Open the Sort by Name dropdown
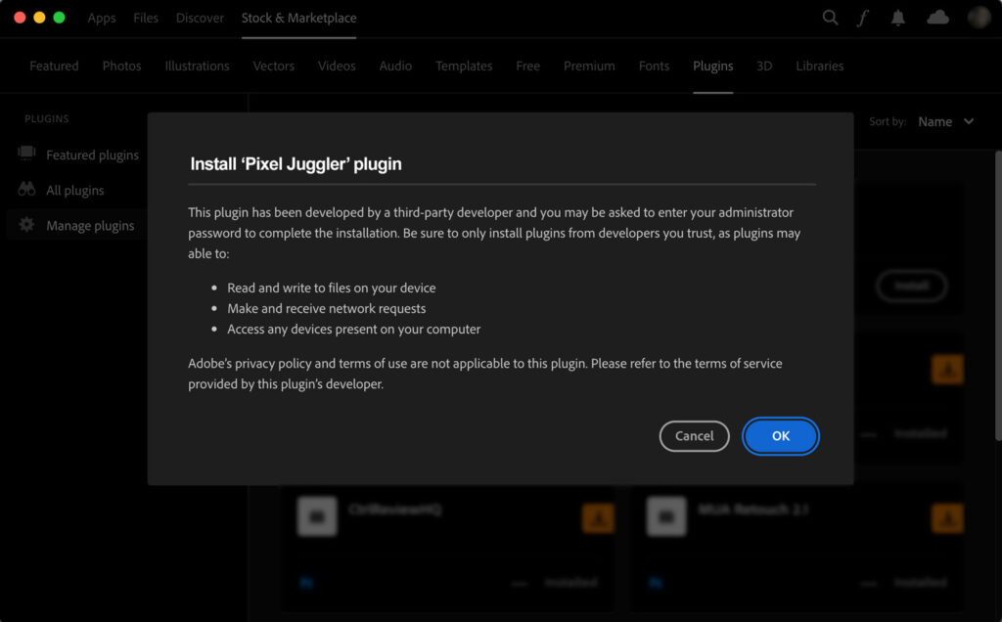This screenshot has height=622, width=1002. click(x=945, y=121)
